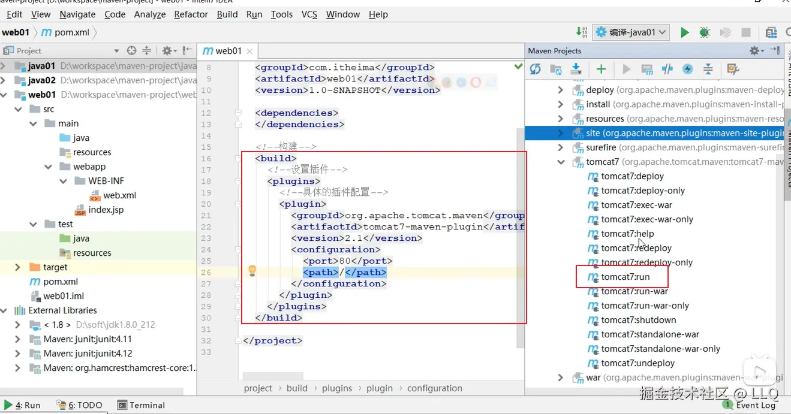Open the Navigate menu
The image size is (791, 414).
(x=77, y=14)
